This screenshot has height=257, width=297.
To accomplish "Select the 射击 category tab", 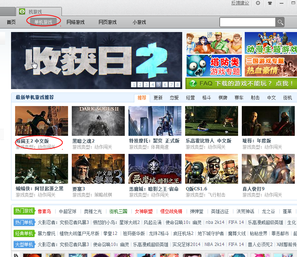I will tap(255, 98).
